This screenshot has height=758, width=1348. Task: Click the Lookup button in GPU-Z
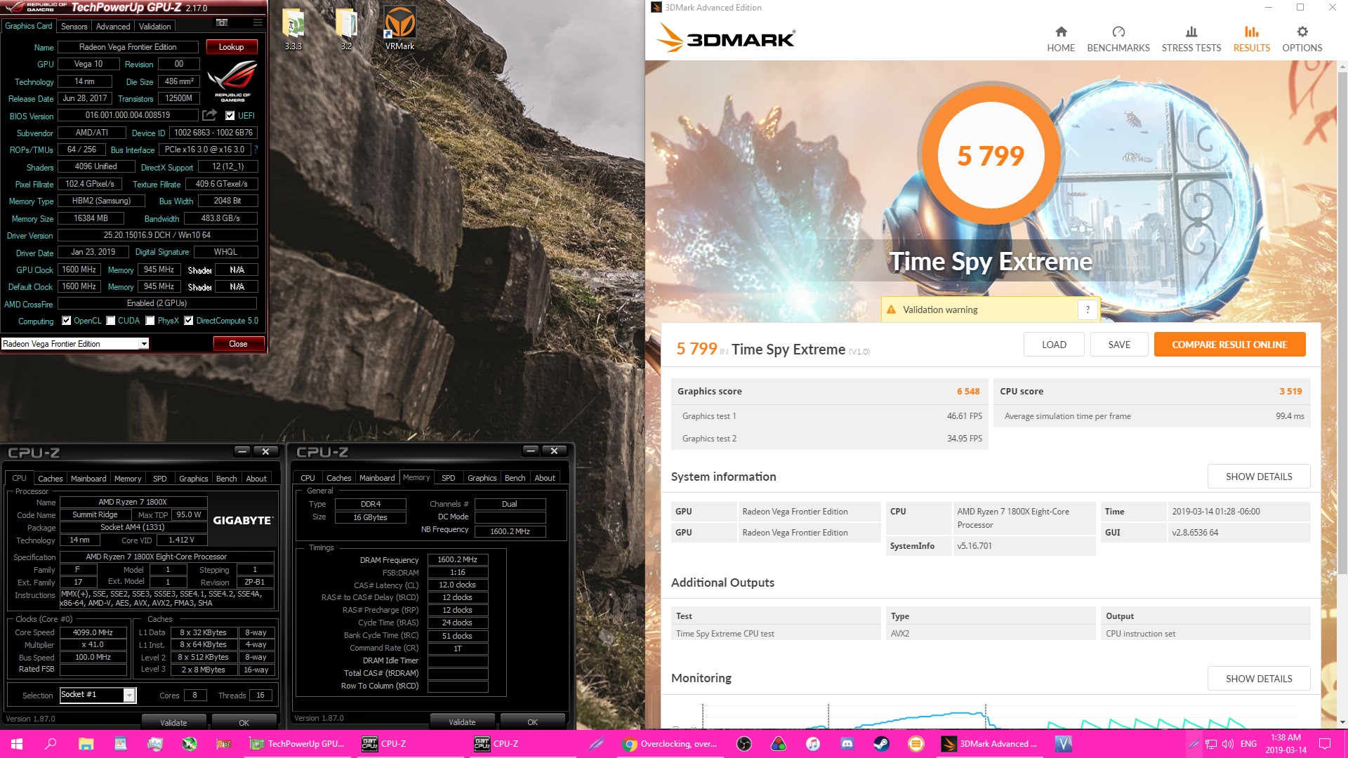[232, 47]
